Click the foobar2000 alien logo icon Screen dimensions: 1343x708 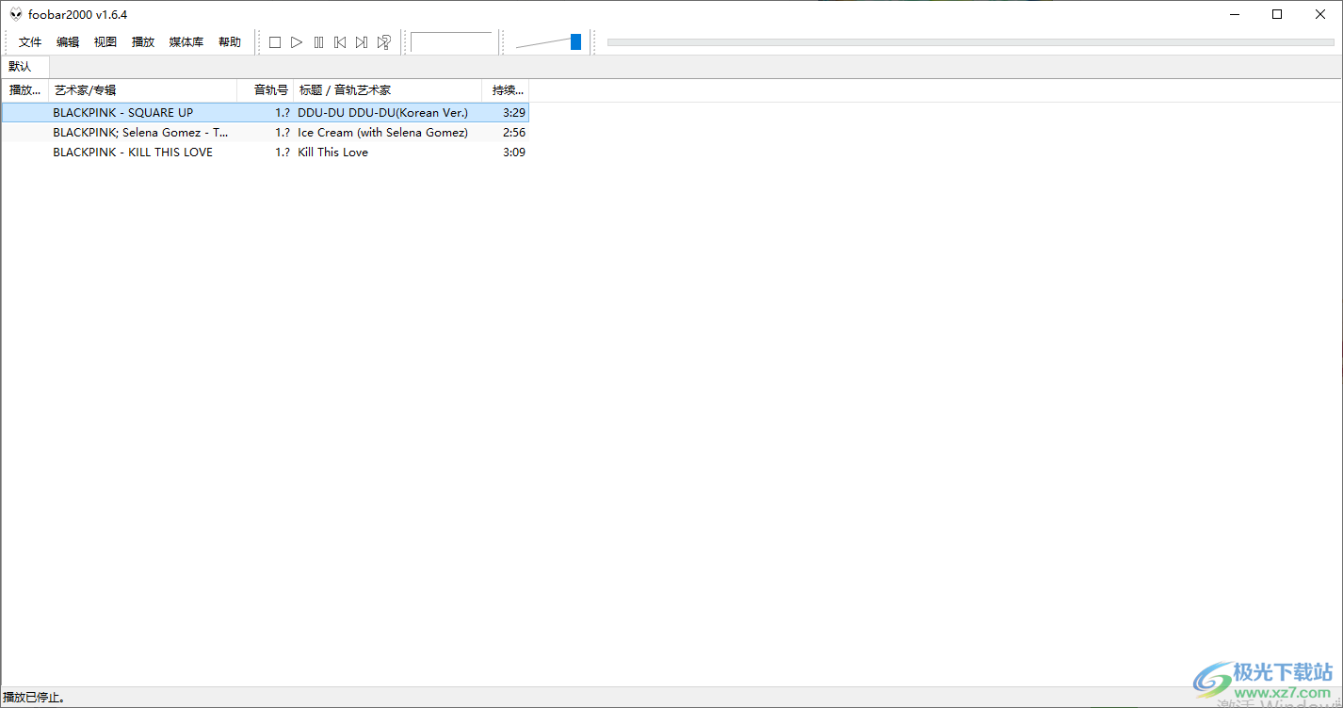(x=16, y=14)
